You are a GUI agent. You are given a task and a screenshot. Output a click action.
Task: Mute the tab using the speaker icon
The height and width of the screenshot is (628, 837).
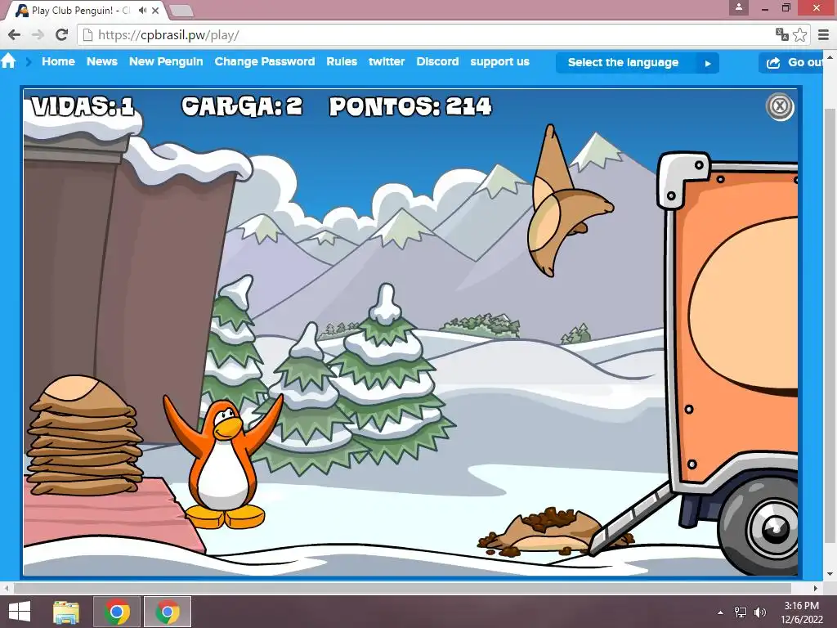(x=142, y=10)
